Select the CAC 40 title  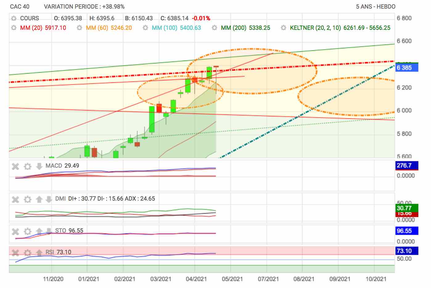pos(20,6)
